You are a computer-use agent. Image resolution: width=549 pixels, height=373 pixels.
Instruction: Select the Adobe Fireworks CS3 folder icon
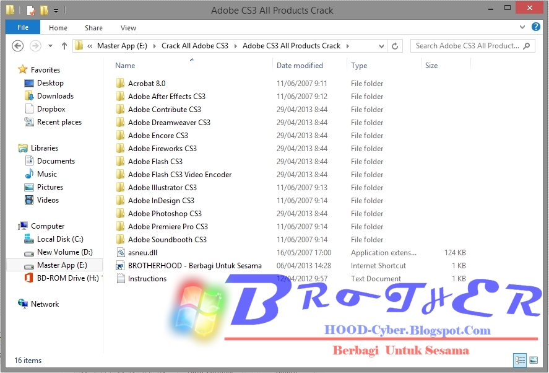pos(120,148)
